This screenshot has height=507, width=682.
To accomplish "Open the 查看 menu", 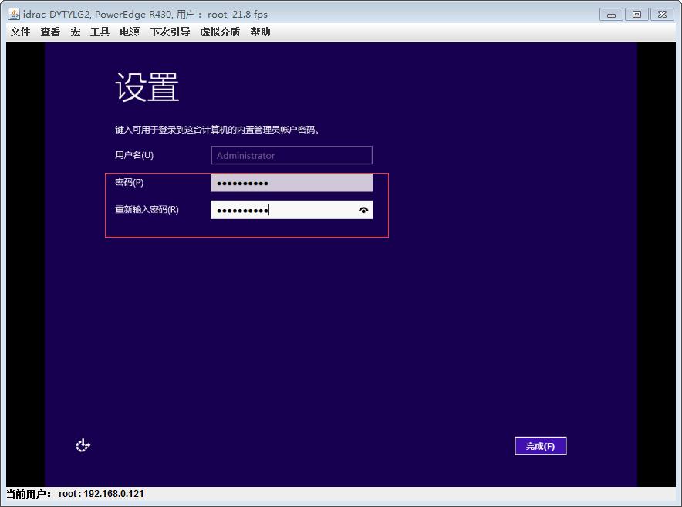I will click(49, 32).
